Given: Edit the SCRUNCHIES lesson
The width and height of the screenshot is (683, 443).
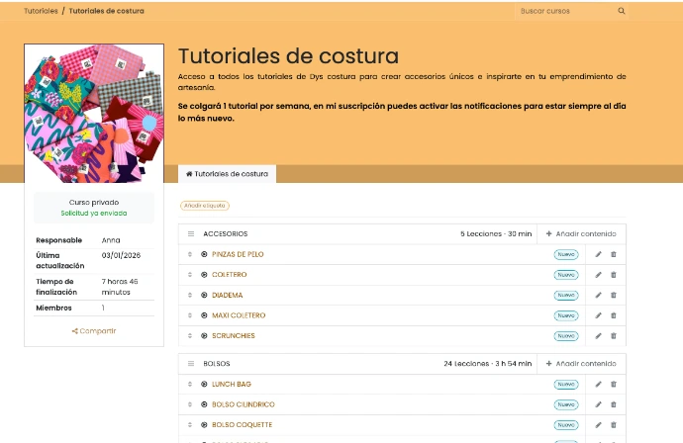Looking at the screenshot, I should point(598,336).
